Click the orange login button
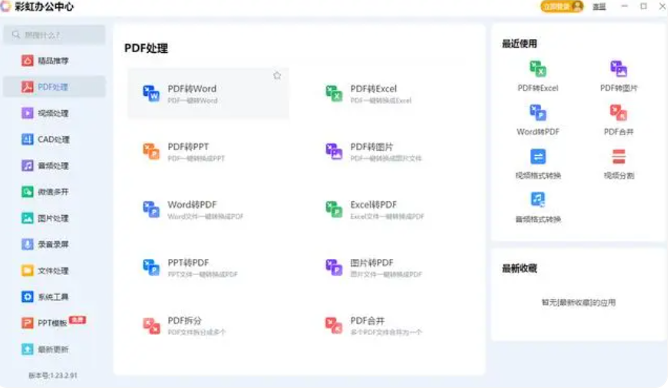Screen dimensions: 670x388 click(562, 6)
